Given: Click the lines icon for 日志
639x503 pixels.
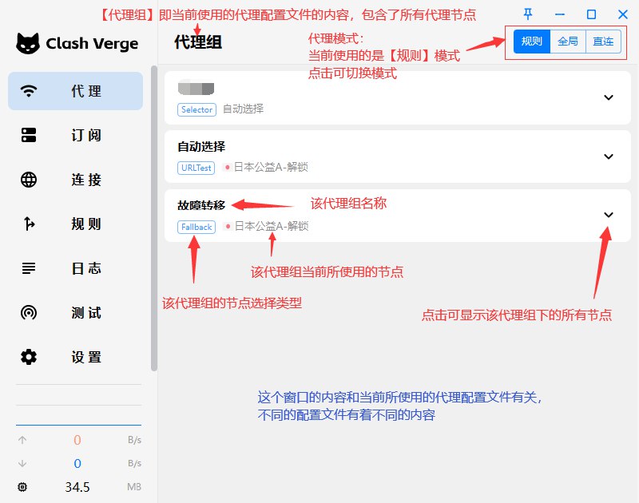Looking at the screenshot, I should tap(29, 268).
